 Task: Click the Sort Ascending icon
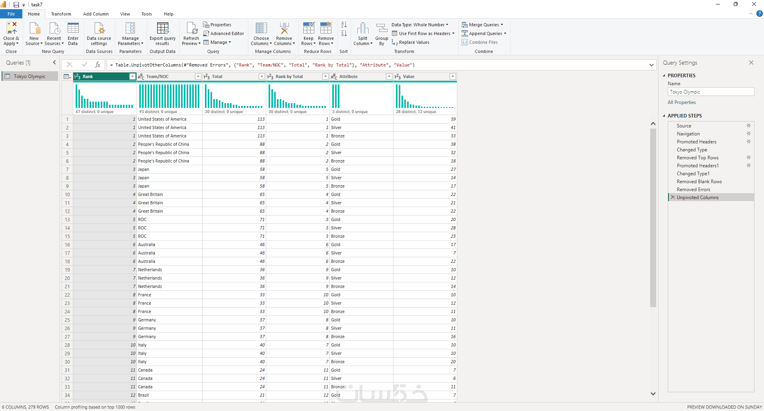click(x=344, y=25)
